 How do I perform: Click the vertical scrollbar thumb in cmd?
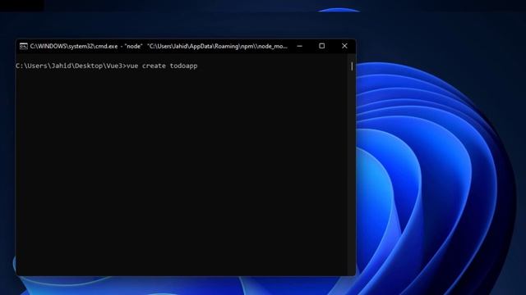pos(352,66)
